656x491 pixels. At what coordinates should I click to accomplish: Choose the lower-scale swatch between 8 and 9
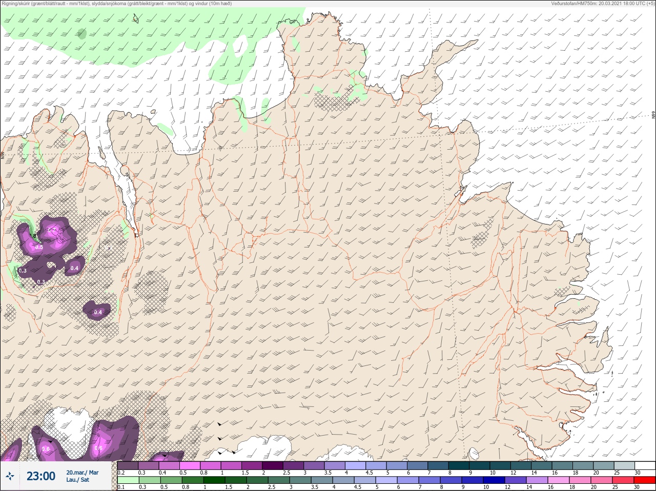[x=450, y=480]
